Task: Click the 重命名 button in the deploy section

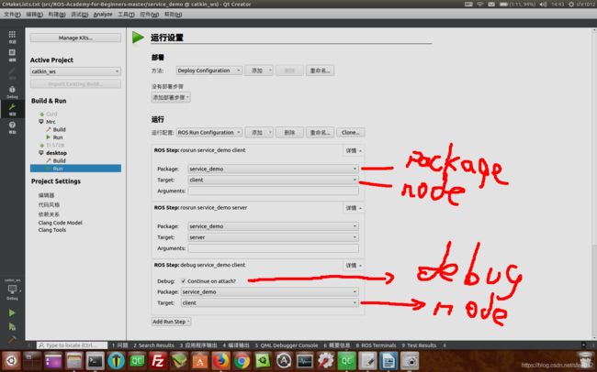Action: (320, 71)
